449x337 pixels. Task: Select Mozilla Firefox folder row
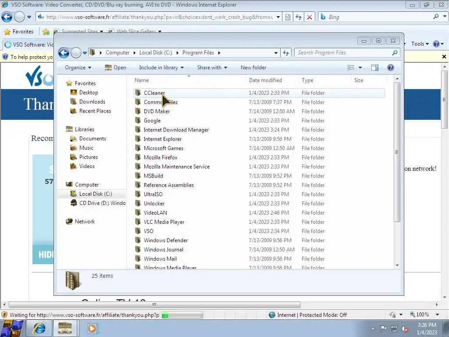point(259,158)
